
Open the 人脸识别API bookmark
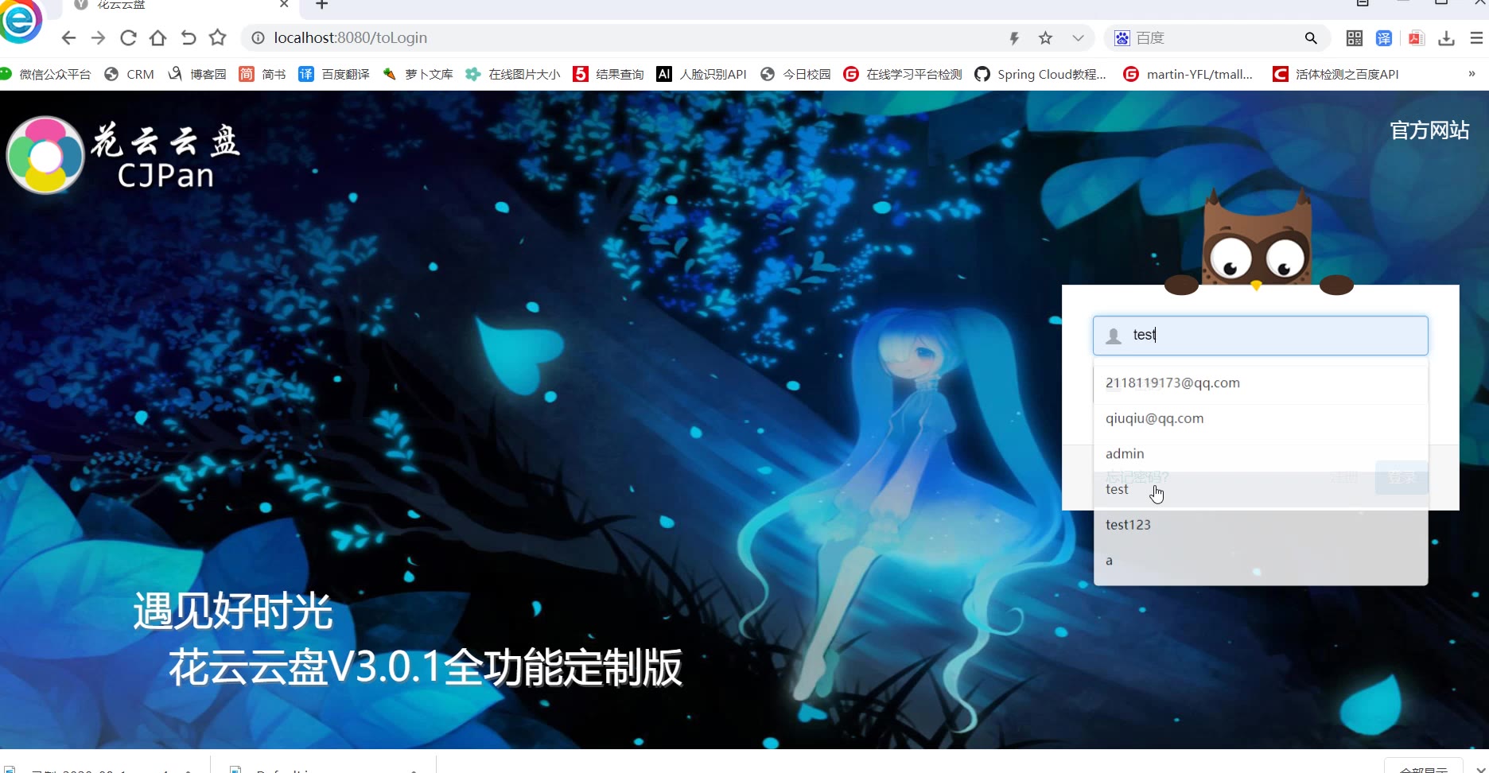coord(702,74)
